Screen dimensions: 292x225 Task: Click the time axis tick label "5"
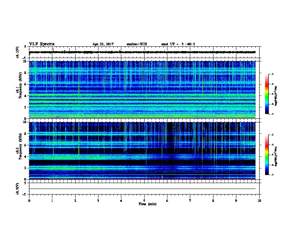(x=144, y=201)
